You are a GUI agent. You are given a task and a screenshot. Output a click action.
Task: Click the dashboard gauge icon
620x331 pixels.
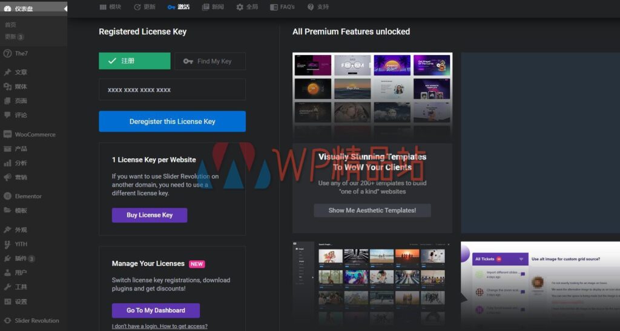click(7, 8)
